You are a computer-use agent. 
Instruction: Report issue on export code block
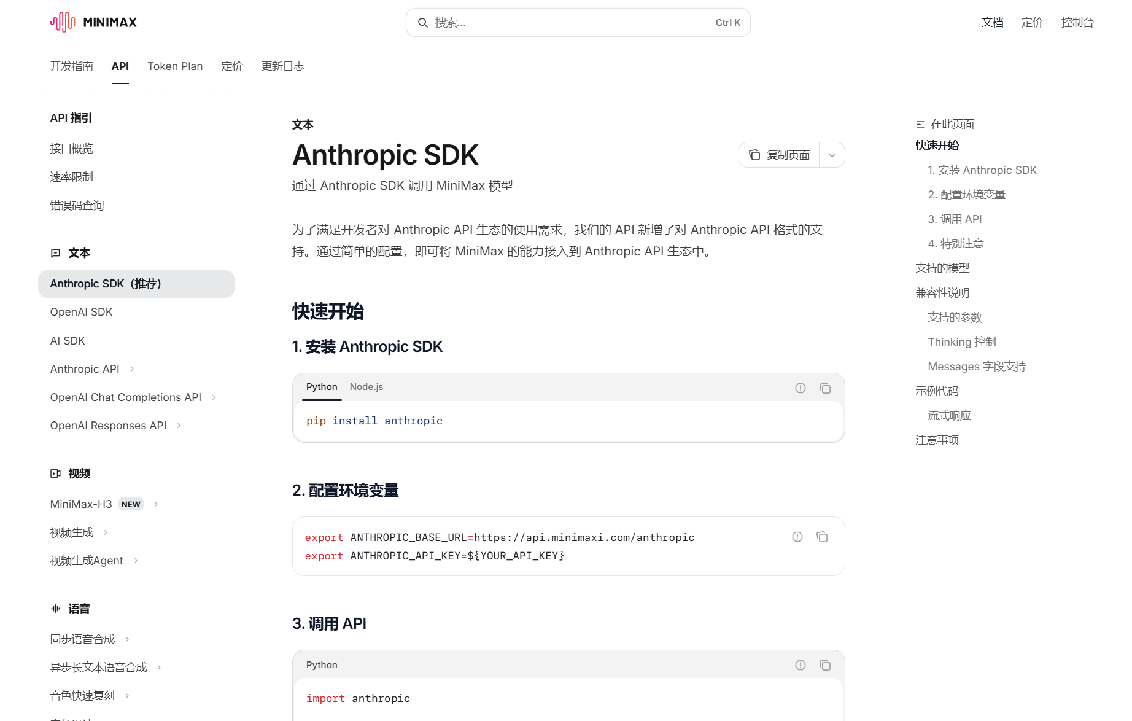797,537
